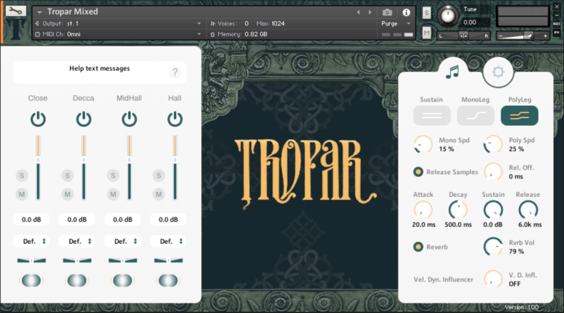Power off the Hall microphone channel
564x313 pixels.
click(174, 119)
